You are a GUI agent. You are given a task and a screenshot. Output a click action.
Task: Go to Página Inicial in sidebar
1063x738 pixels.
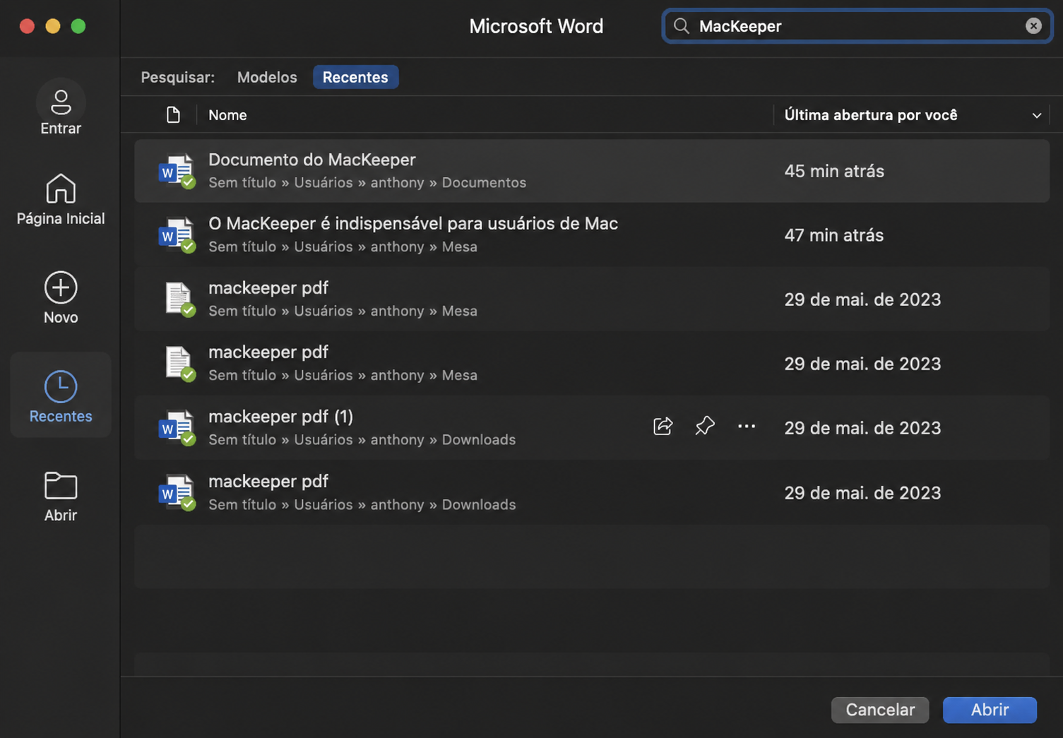click(61, 200)
